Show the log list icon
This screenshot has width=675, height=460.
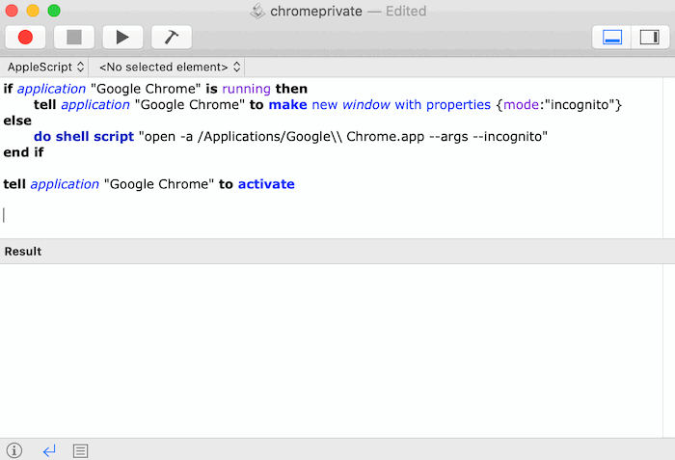[80, 451]
